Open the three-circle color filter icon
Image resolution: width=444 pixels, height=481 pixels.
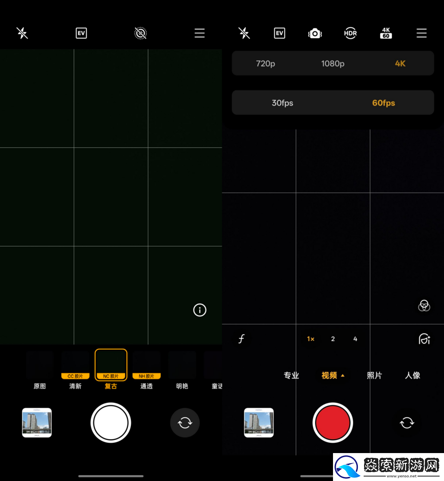[424, 305]
